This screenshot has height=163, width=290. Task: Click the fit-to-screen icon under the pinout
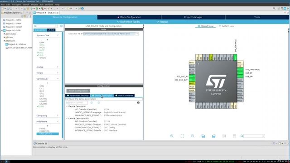(182, 136)
